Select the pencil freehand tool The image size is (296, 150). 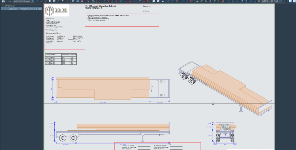tap(63, 1)
